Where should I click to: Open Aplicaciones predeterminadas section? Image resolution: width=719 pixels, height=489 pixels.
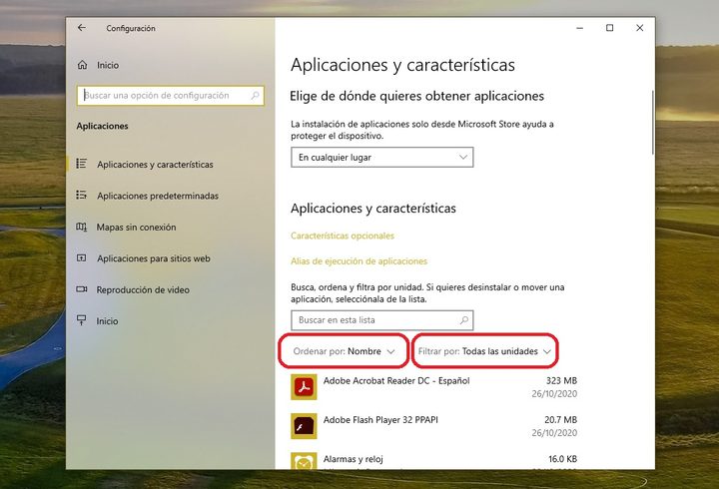coord(158,196)
